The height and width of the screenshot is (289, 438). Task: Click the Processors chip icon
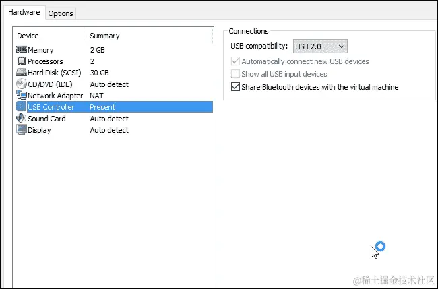coord(22,61)
